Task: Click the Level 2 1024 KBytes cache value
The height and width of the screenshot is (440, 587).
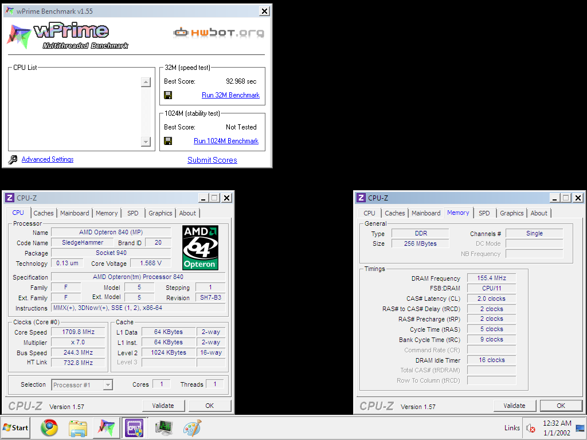Action: [x=169, y=352]
